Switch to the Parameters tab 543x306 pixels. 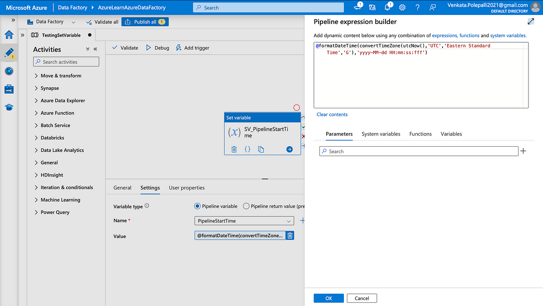(x=339, y=134)
